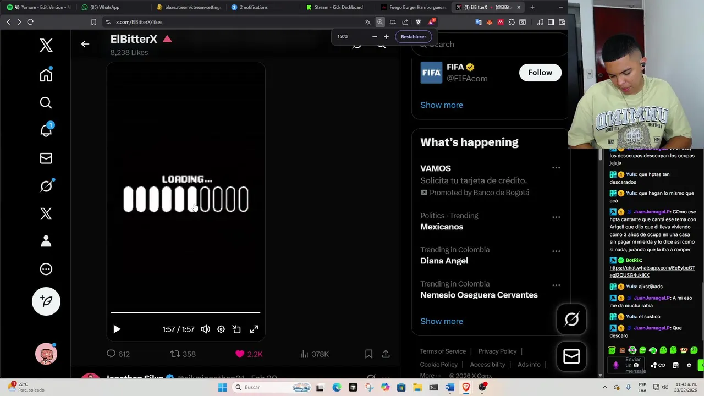Open the Explore search icon in sidebar
Image resolution: width=704 pixels, height=396 pixels.
[x=46, y=103]
